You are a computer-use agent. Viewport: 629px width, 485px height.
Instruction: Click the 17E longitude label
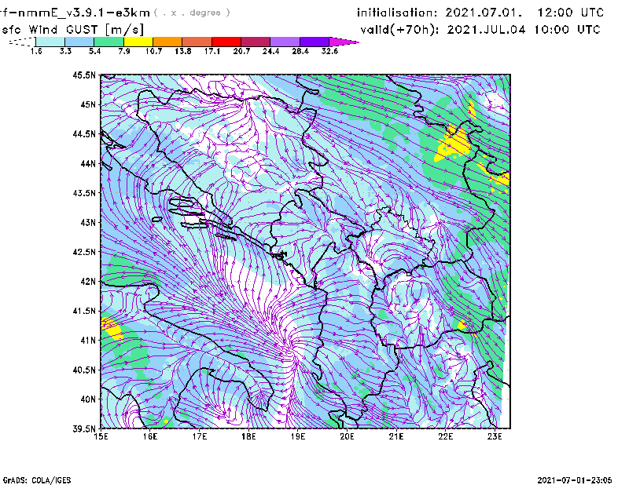200,436
